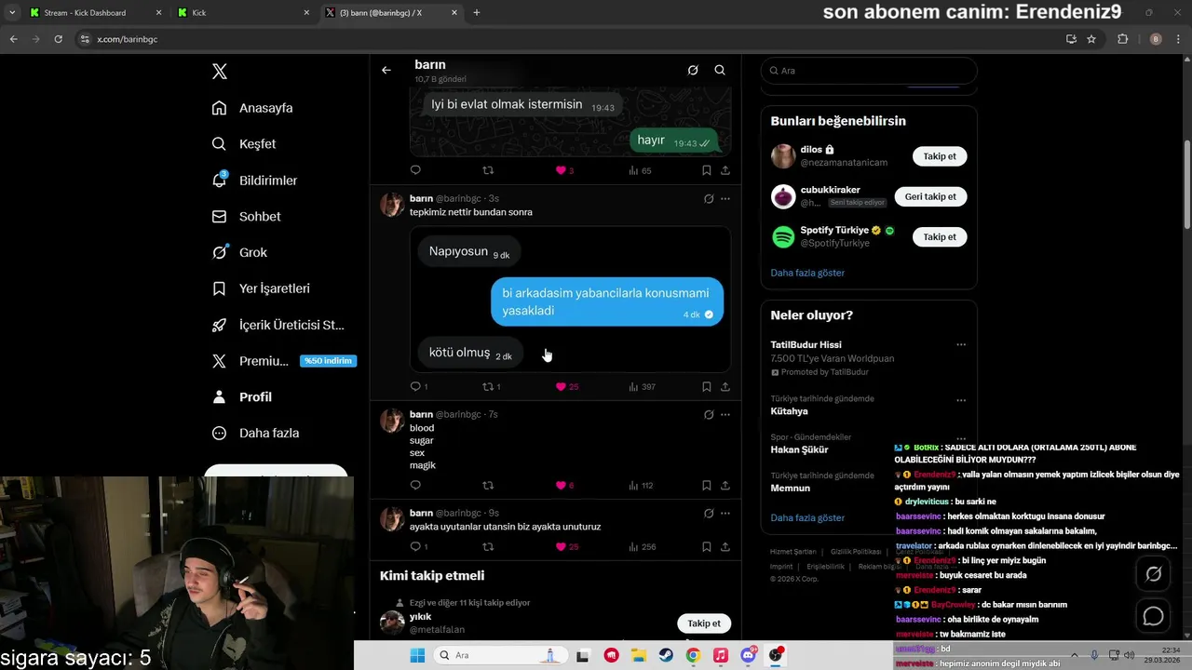Like the 'hayır' post with 3 likes
Image resolution: width=1192 pixels, height=670 pixels.
(x=564, y=170)
